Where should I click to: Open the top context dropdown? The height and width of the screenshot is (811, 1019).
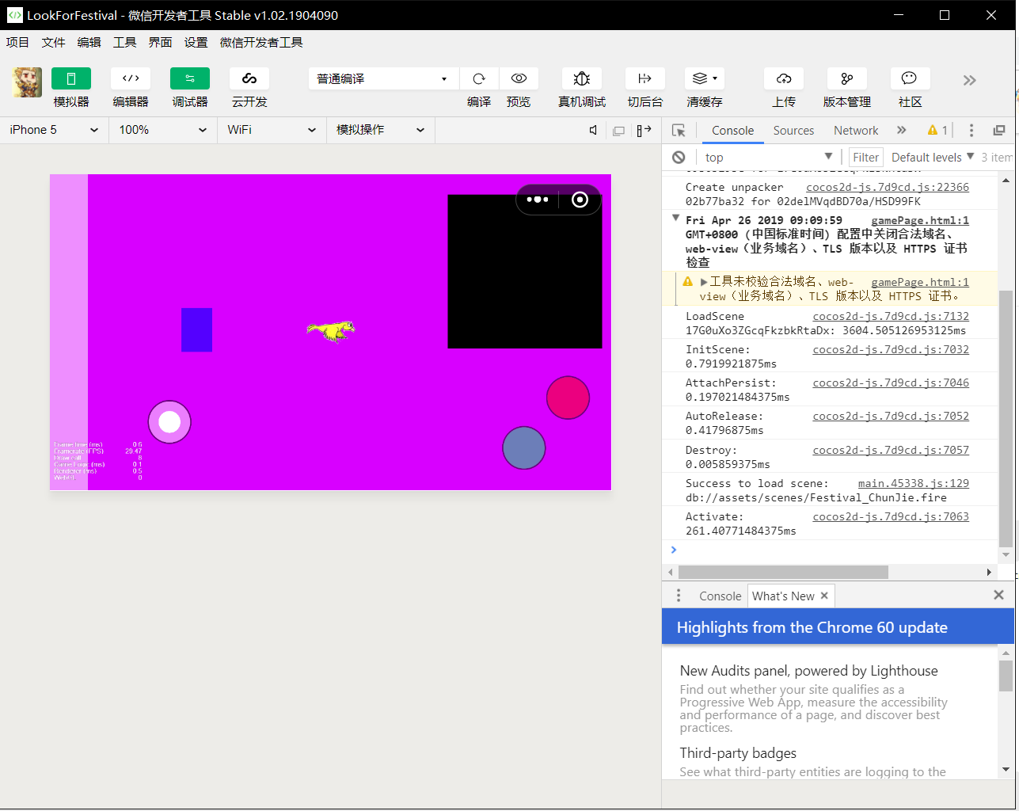pos(768,157)
